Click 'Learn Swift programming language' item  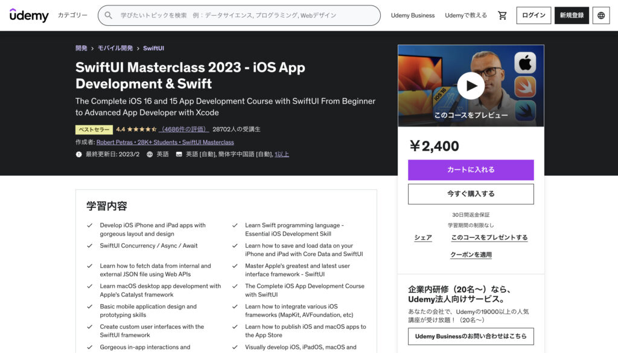click(x=295, y=230)
